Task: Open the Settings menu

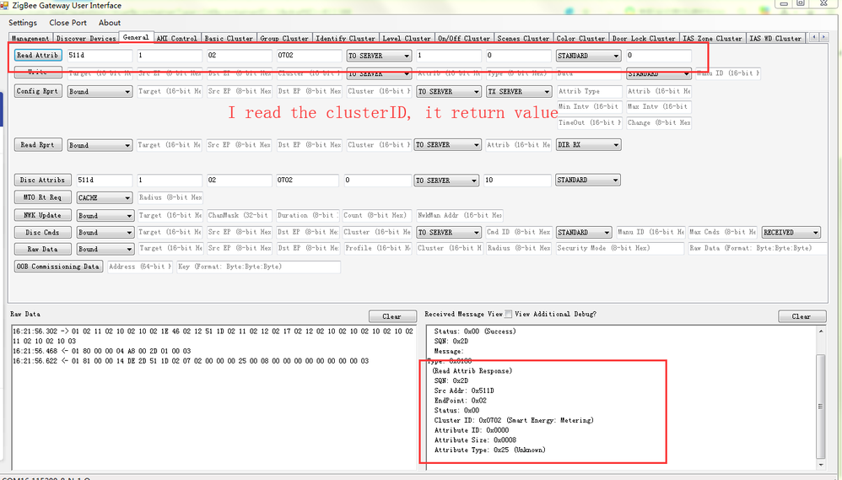Action: pyautogui.click(x=23, y=23)
